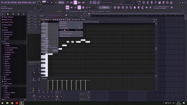Click the 808 Kick channel button
This screenshot has width=187, height=105.
coord(42,16)
